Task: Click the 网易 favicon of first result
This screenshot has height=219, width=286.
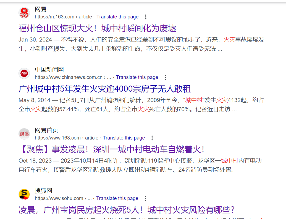Action: (x=24, y=13)
